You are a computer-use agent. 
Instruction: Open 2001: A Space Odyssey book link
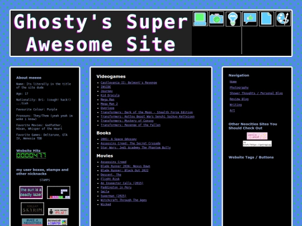pos(119,139)
